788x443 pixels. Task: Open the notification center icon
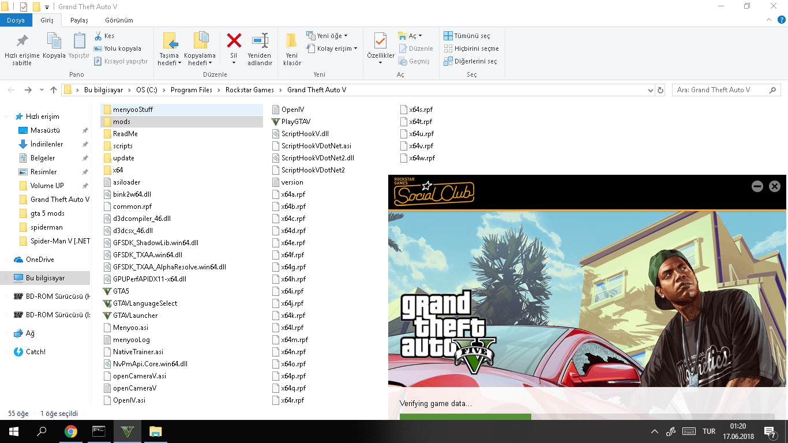(x=770, y=431)
